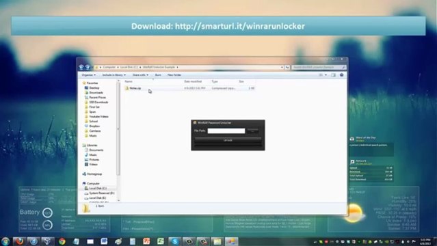
Task: Open Google Chrome from taskbar
Action: pos(62,241)
